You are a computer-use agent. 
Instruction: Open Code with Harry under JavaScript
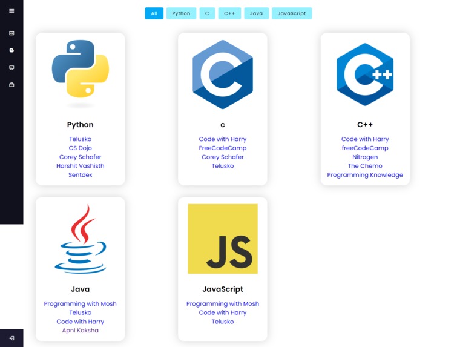point(223,312)
